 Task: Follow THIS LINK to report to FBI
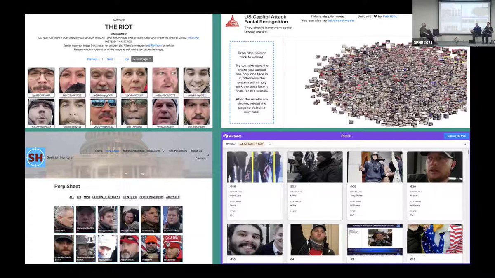pyautogui.click(x=193, y=37)
